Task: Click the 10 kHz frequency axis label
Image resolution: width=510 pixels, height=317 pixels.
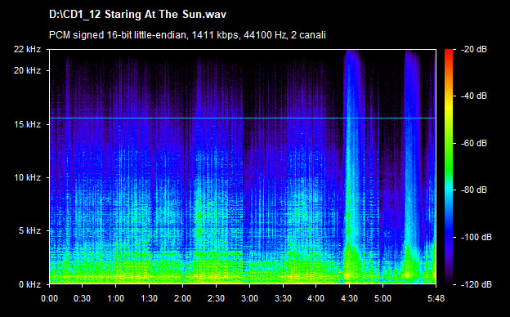Action: [x=27, y=177]
